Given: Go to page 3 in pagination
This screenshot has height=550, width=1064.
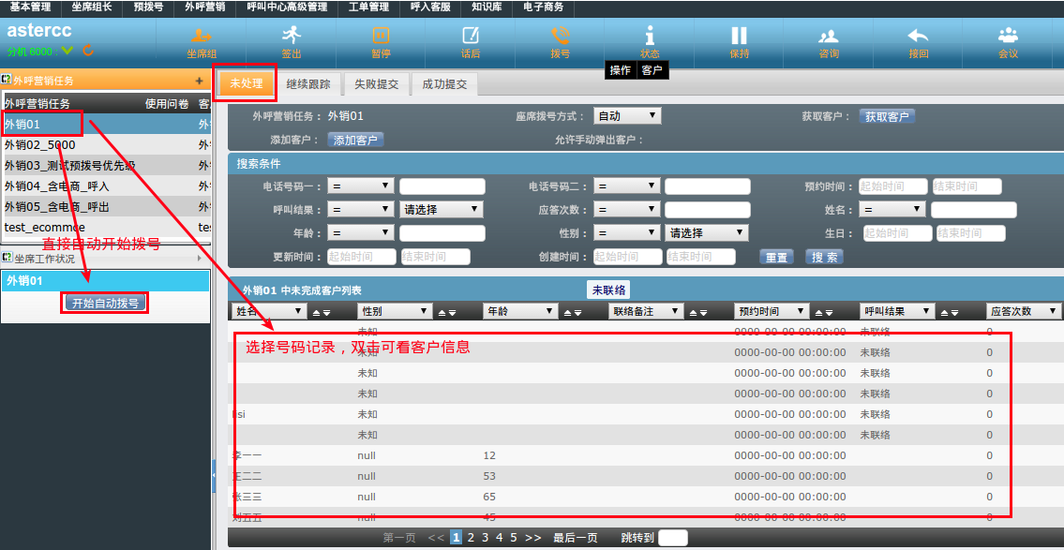Looking at the screenshot, I should 485,538.
